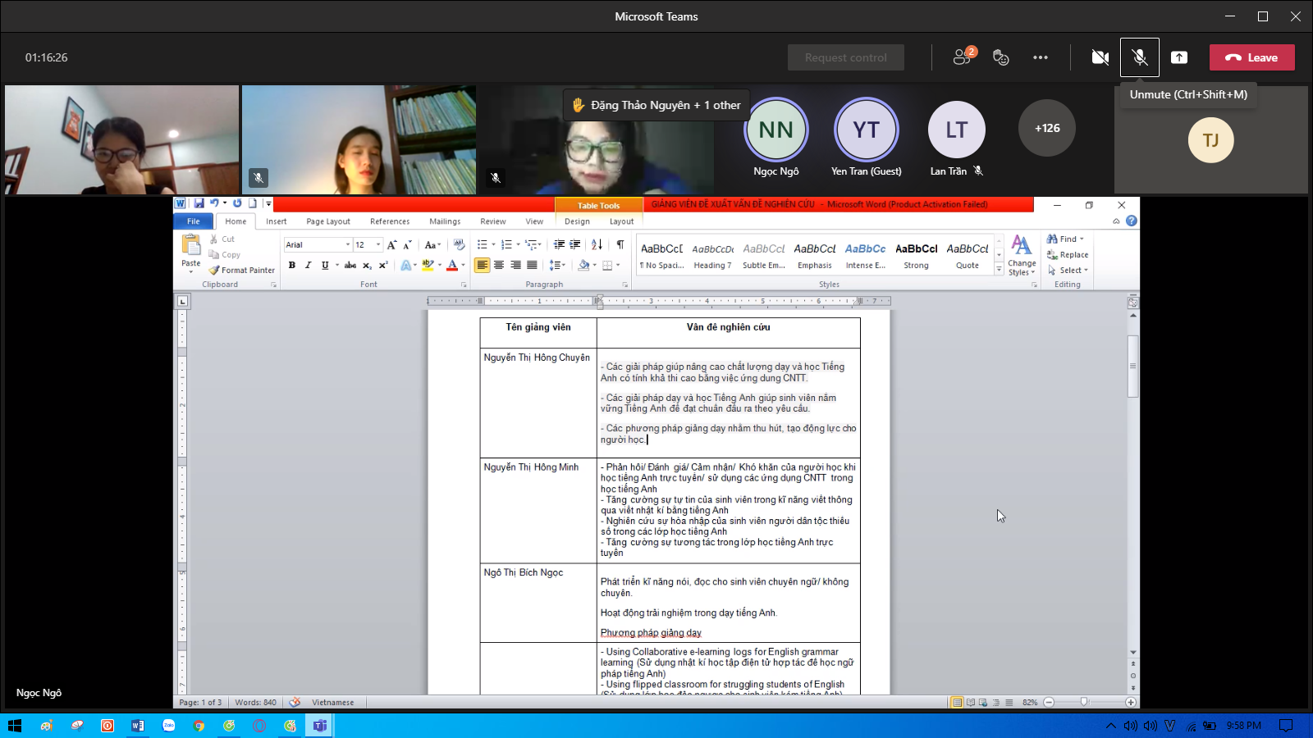Image resolution: width=1313 pixels, height=738 pixels.
Task: Open the participants panel icon
Action: [963, 57]
